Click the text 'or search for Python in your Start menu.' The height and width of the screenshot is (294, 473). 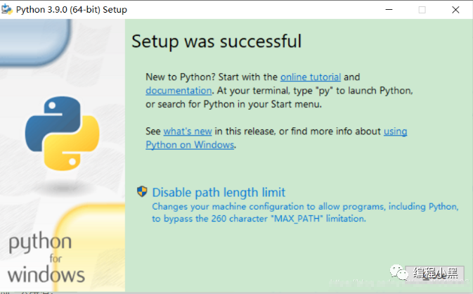click(x=234, y=104)
